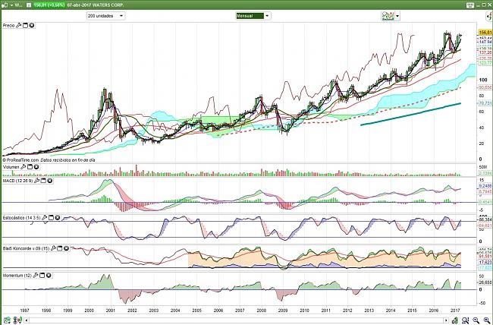Open Estocástico wrench settings
The width and height of the screenshot is (493, 325).
pyautogui.click(x=44, y=218)
